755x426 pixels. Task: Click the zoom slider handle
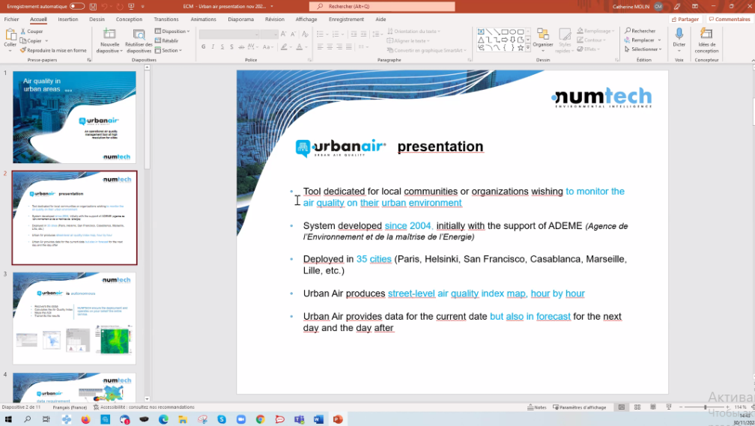(705, 407)
